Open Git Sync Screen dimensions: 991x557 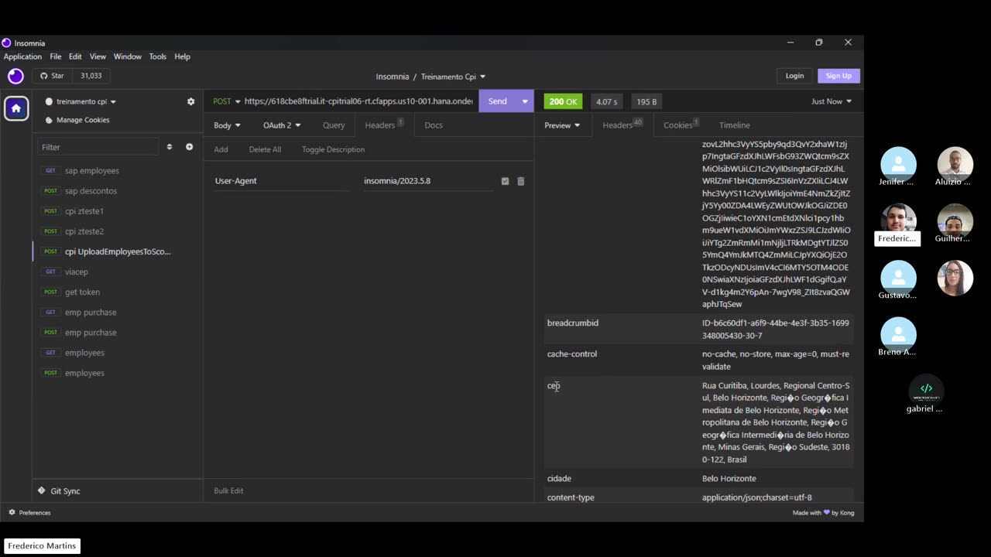coord(59,491)
